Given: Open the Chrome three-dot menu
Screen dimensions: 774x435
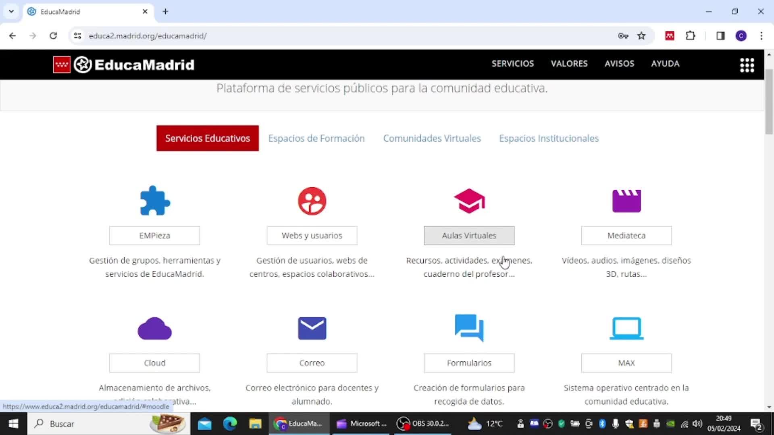Looking at the screenshot, I should point(762,36).
